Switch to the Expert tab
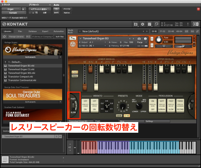201x168 pixels. pyautogui.click(x=45, y=31)
